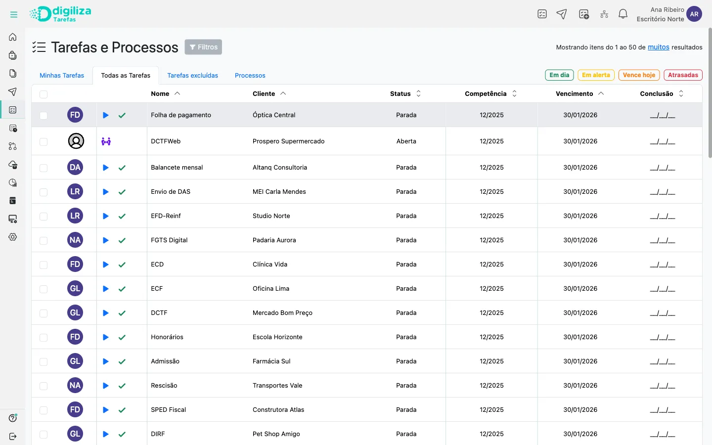Click the send paper plane icon in top bar
The width and height of the screenshot is (712, 445).
[562, 14]
